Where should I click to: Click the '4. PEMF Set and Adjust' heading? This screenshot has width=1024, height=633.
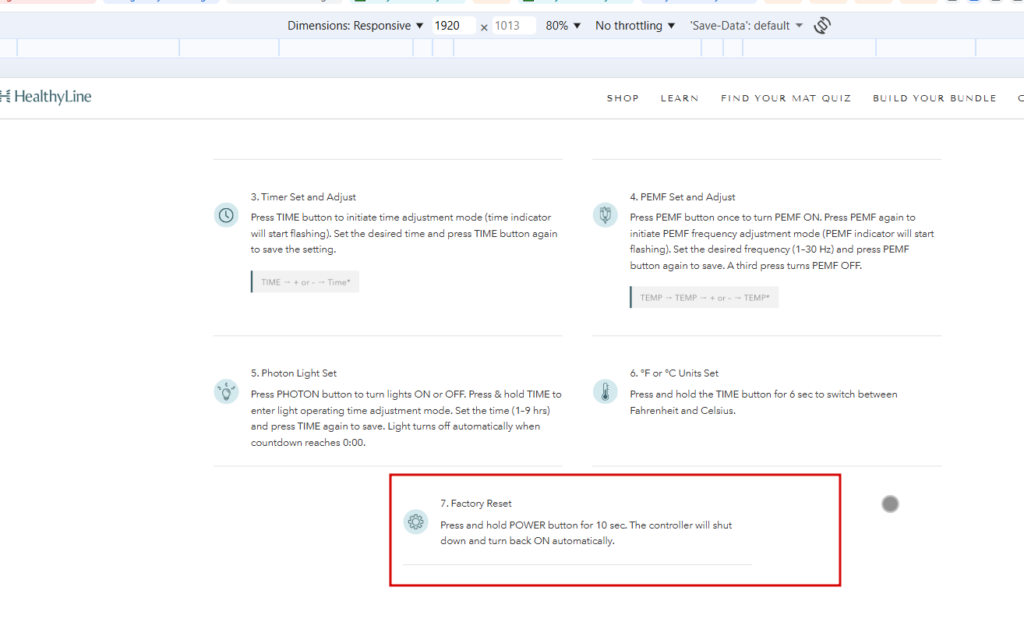(x=683, y=197)
